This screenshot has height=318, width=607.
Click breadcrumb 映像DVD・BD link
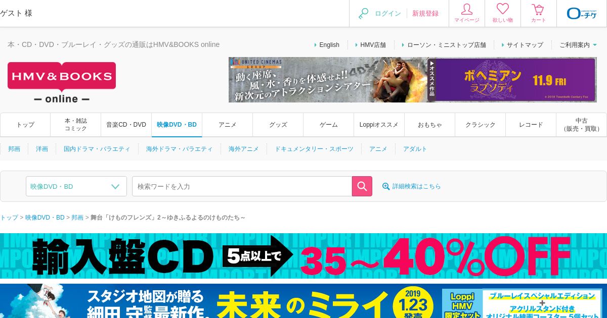click(45, 218)
